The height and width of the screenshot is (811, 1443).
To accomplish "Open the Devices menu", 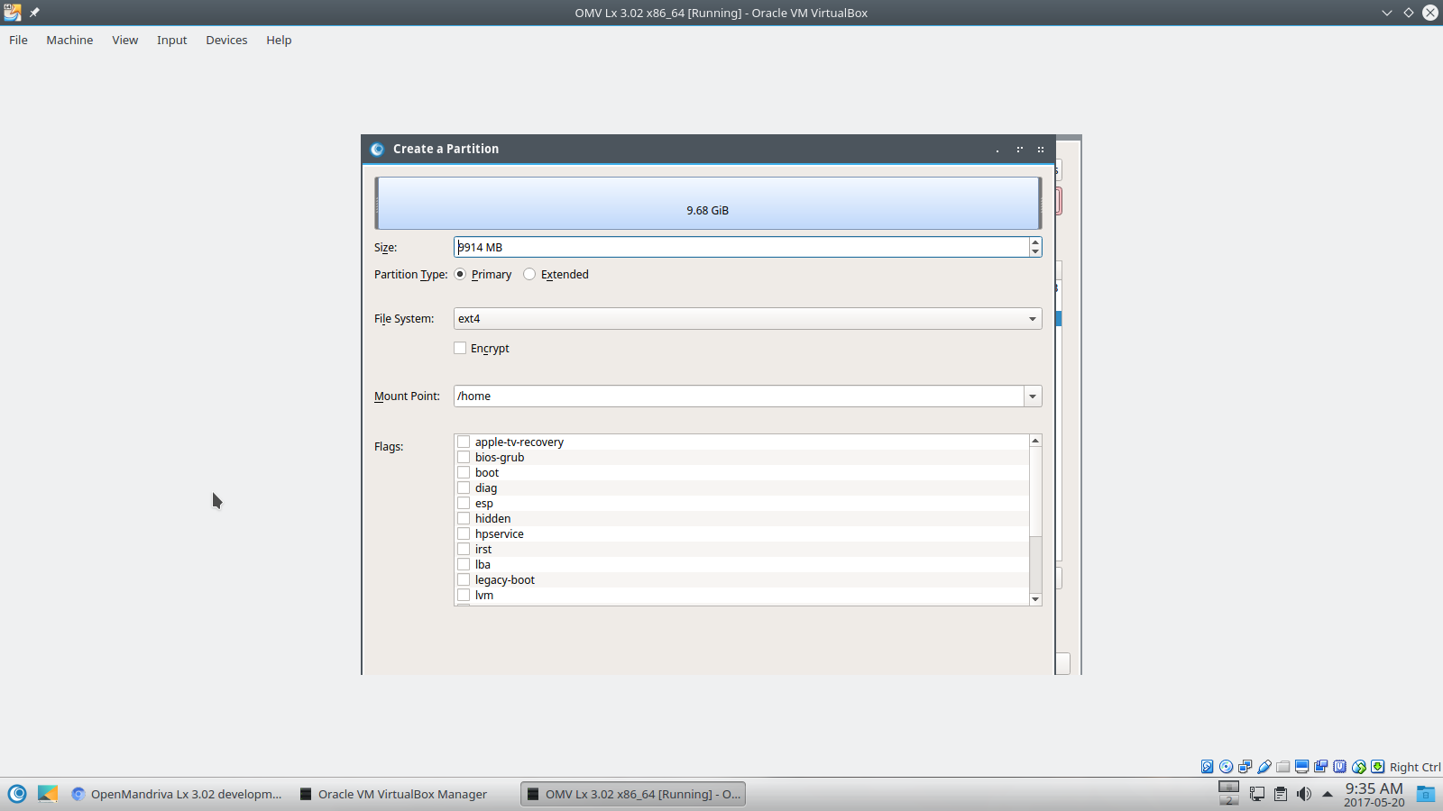I will [226, 40].
